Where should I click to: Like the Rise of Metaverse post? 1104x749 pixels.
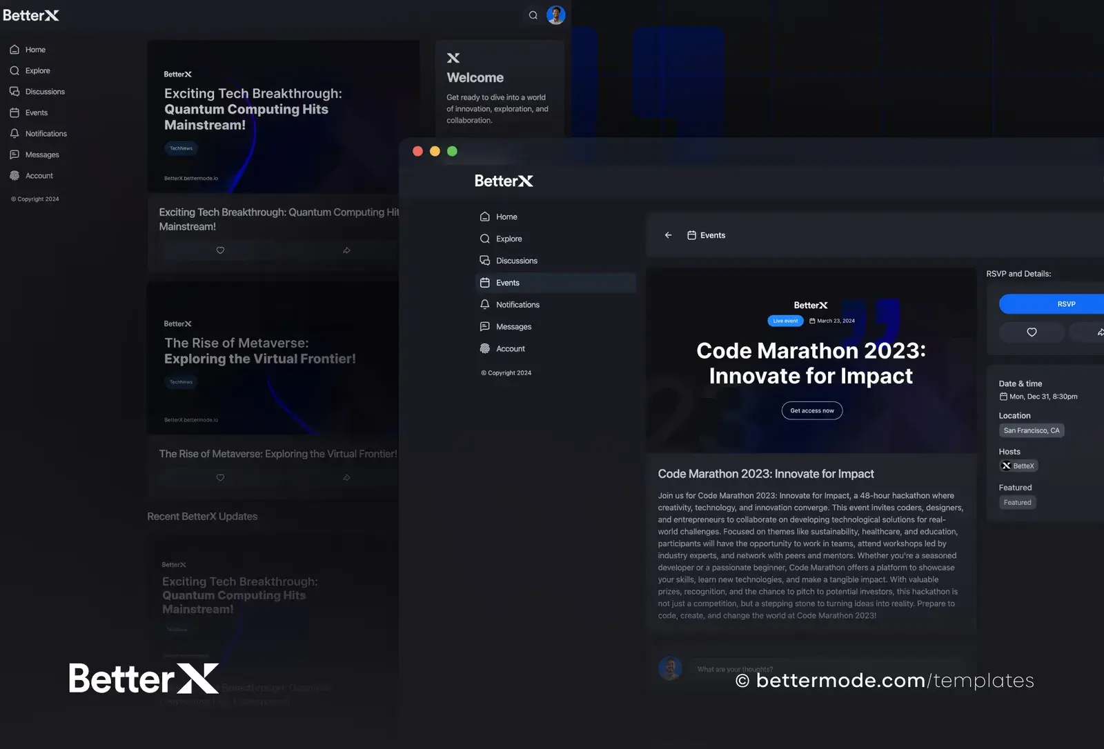pyautogui.click(x=220, y=477)
